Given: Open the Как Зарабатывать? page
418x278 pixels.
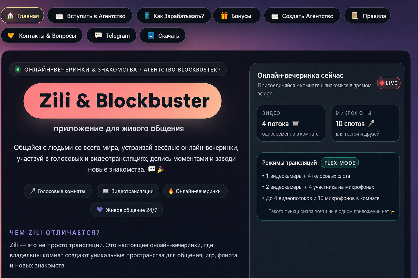Looking at the screenshot, I should 174,15.
